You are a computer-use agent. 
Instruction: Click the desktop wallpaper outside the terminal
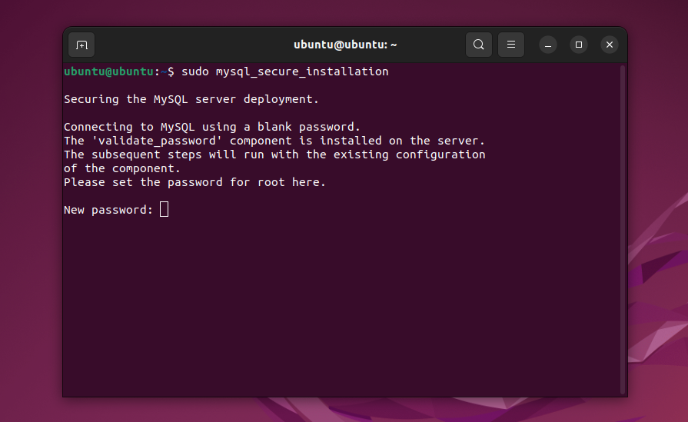(x=31, y=231)
